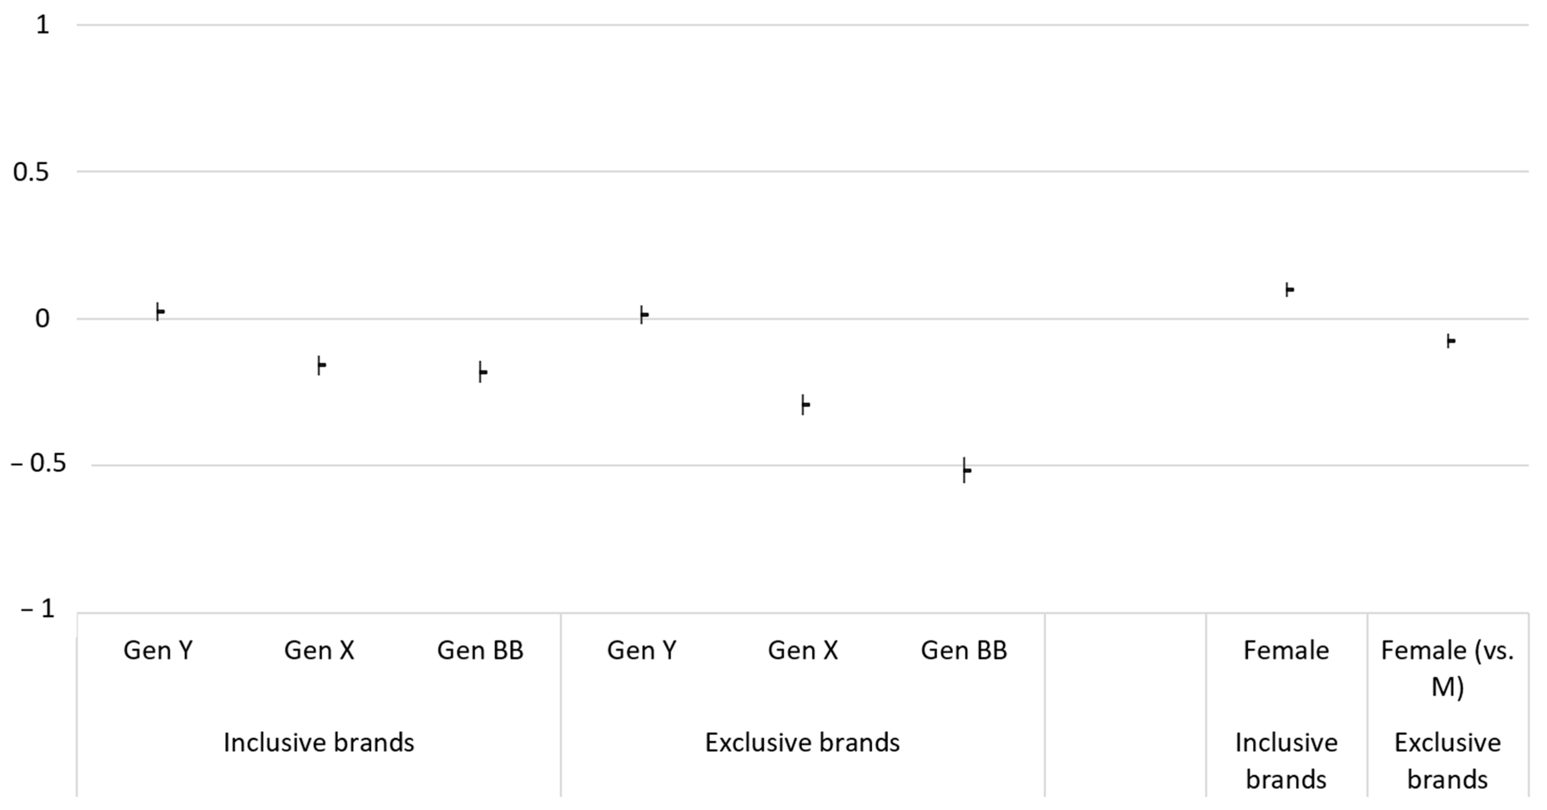This screenshot has width=1547, height=810.
Task: Click the Female data point for Inclusive brands
Action: [x=1289, y=290]
